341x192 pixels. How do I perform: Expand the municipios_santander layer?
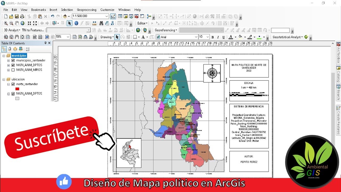9,61
